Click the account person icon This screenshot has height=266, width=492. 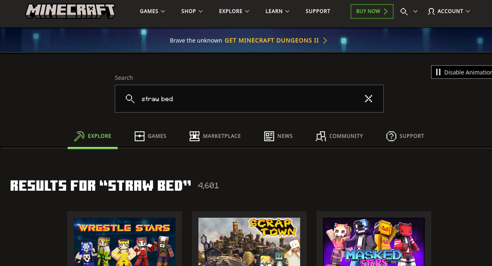(431, 11)
